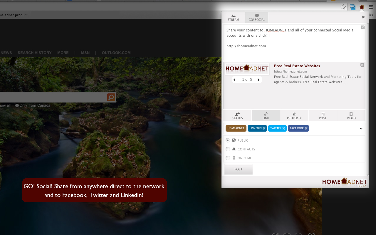Click the orange search magnifier button
376x235 pixels.
point(111,98)
